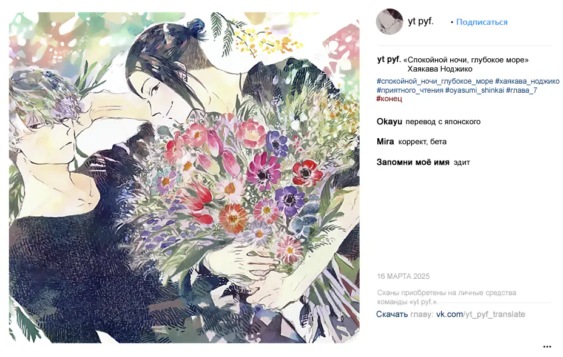
Task: Open the flower bouquet illustration image
Action: (x=184, y=178)
